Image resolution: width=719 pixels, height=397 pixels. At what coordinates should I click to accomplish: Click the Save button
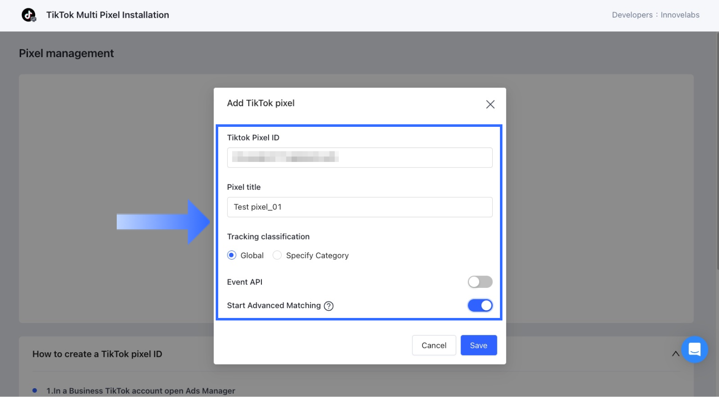(478, 345)
